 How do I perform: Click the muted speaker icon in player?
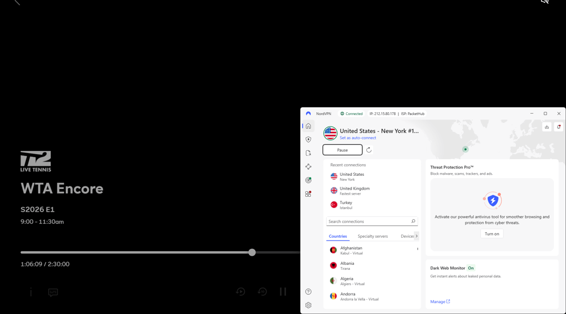click(x=545, y=2)
